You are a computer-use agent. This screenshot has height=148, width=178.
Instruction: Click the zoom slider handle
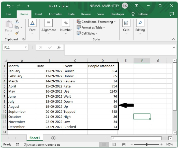coord(147,144)
